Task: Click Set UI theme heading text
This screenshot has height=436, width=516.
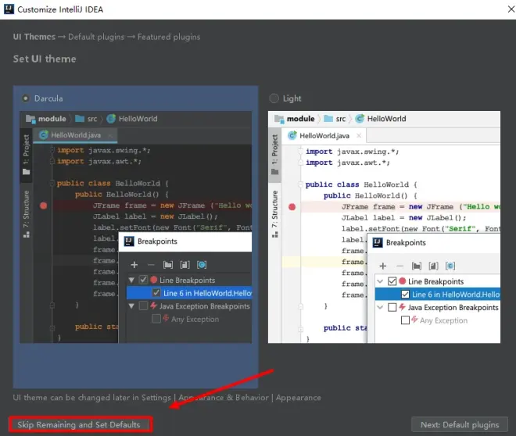Action: tap(45, 59)
